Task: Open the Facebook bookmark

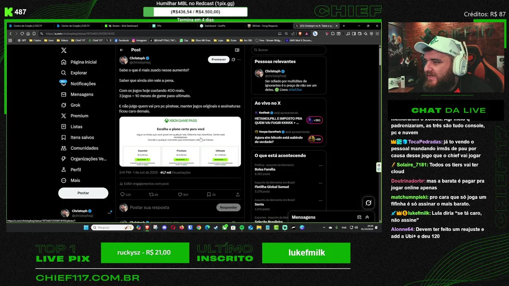Action: click(122, 40)
